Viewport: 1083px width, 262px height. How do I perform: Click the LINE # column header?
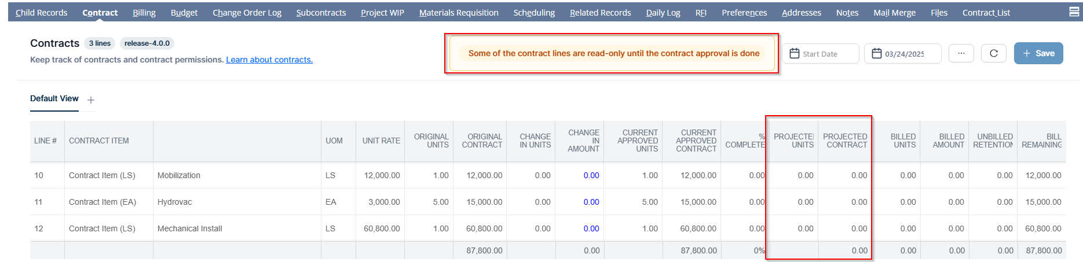click(46, 141)
